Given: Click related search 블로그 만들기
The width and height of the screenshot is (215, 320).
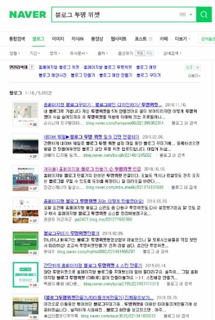Looking at the screenshot, I should point(83,75).
